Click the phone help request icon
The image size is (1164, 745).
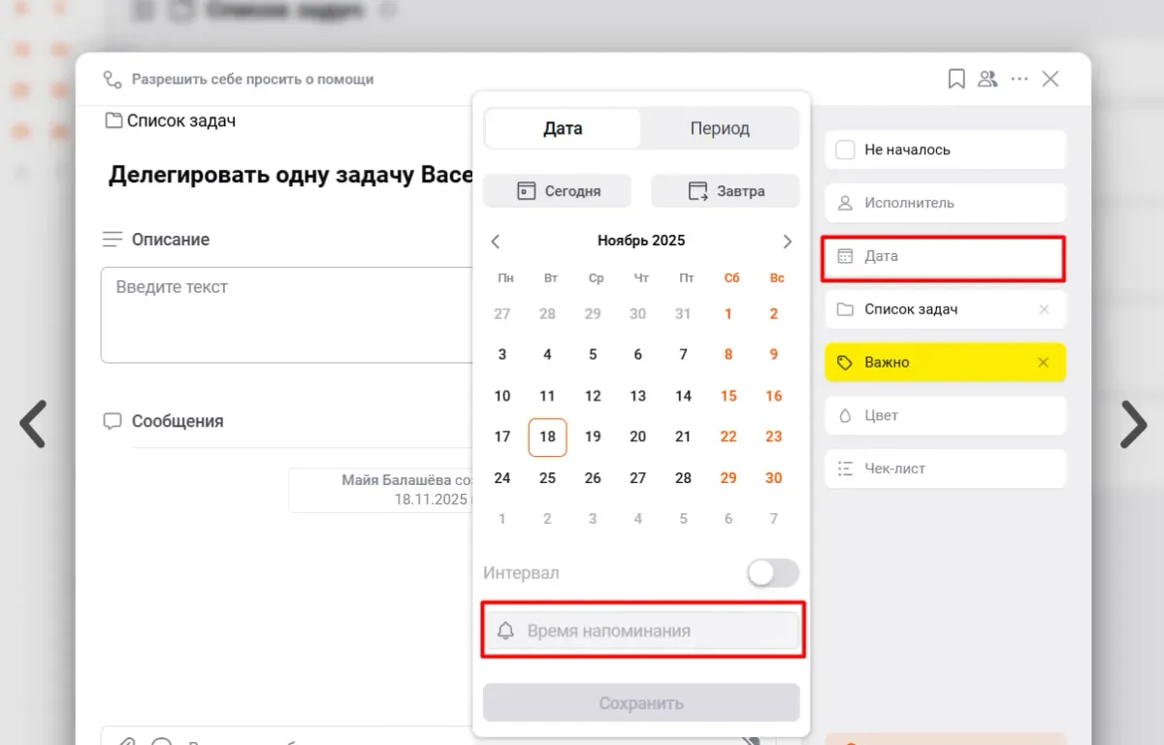coord(113,80)
